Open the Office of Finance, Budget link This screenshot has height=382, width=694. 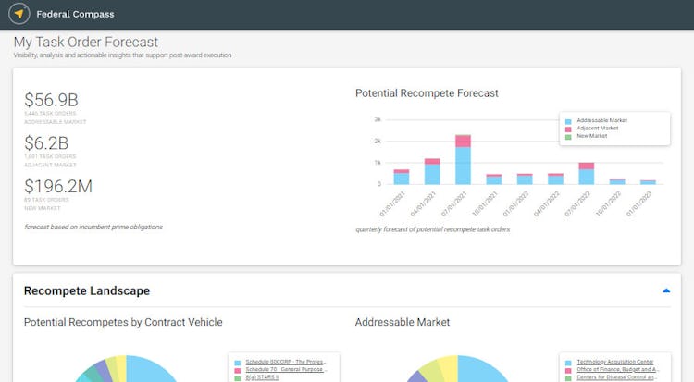618,369
